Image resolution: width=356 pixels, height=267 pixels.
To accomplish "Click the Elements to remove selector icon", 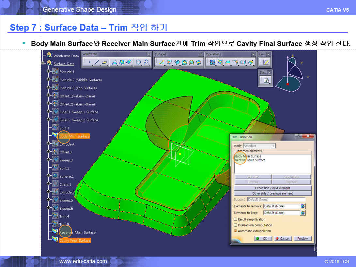I will [303, 206].
